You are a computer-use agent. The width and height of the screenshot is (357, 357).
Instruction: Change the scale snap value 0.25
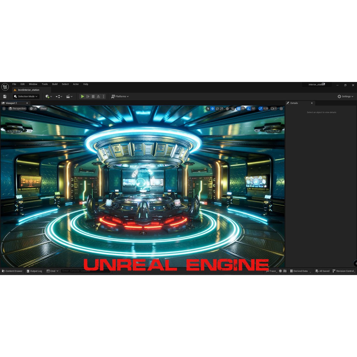[266, 109]
